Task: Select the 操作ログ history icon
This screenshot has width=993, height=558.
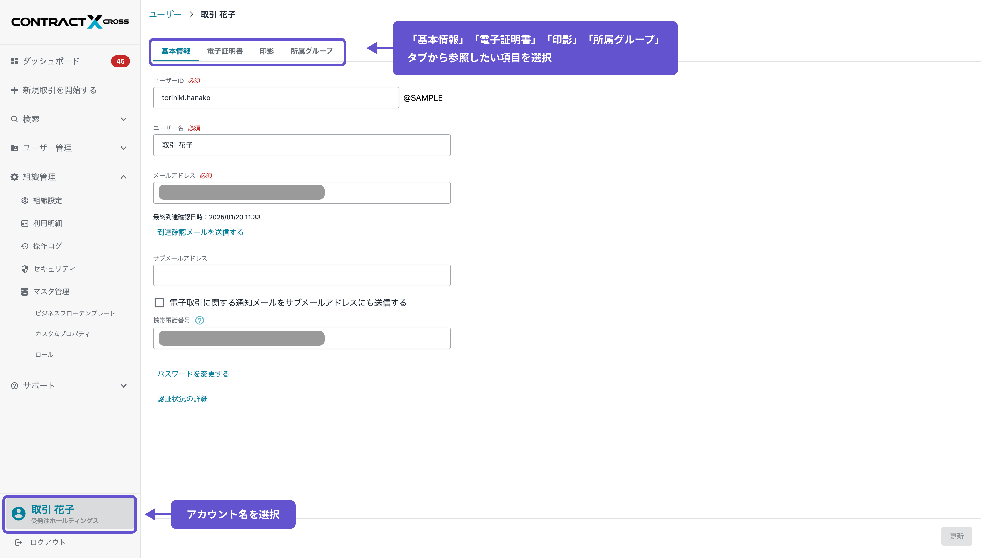Action: 25,246
